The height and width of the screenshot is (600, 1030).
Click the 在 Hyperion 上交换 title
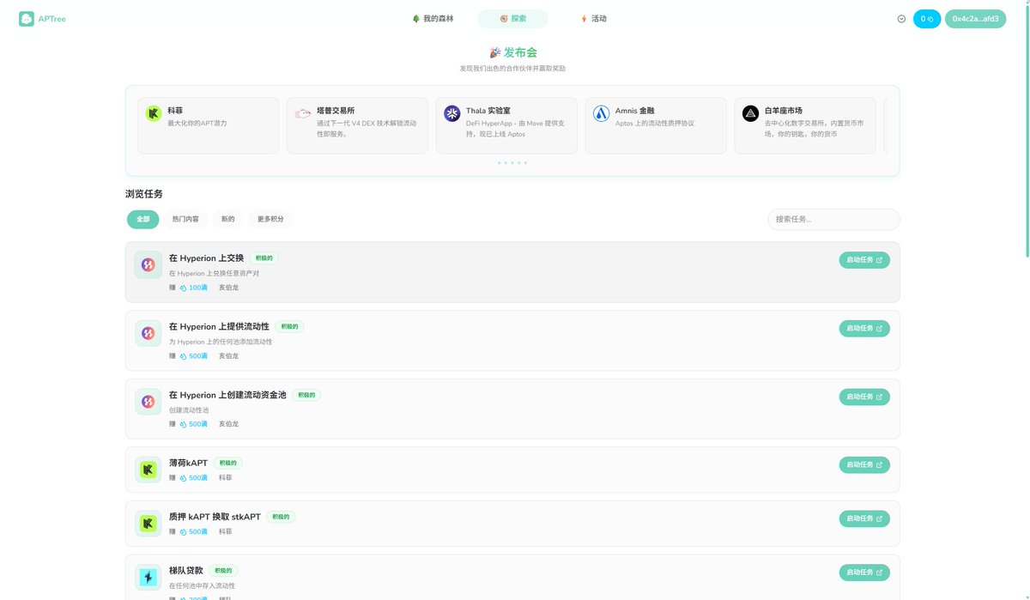tap(206, 258)
